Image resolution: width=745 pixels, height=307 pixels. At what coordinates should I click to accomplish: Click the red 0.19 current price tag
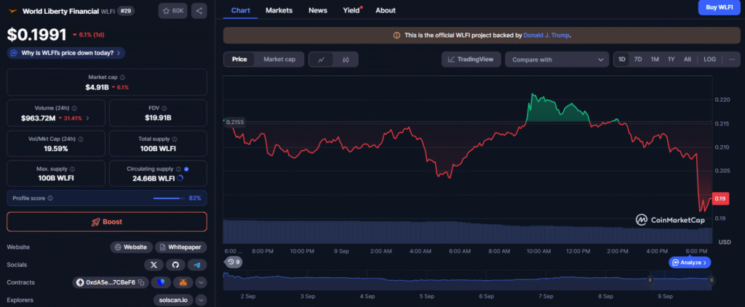(719, 199)
